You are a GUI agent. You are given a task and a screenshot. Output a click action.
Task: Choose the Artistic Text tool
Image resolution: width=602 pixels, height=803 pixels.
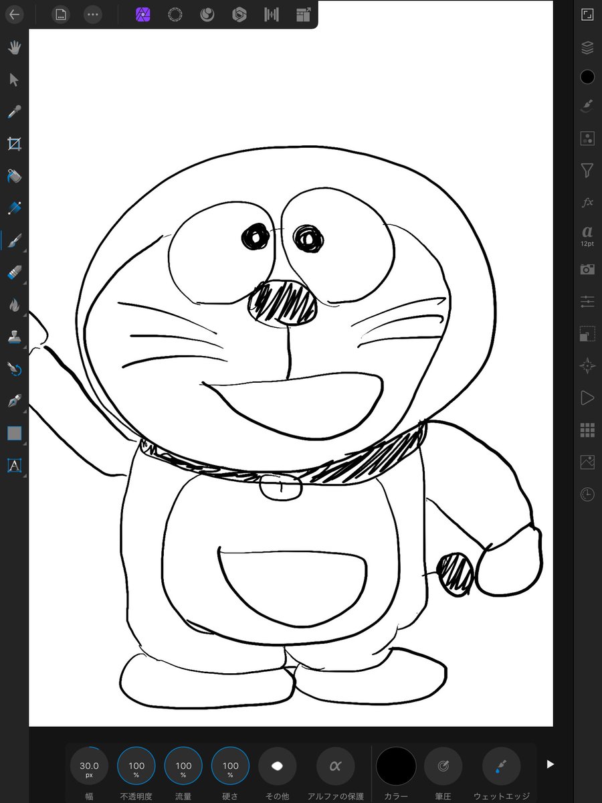click(x=14, y=465)
